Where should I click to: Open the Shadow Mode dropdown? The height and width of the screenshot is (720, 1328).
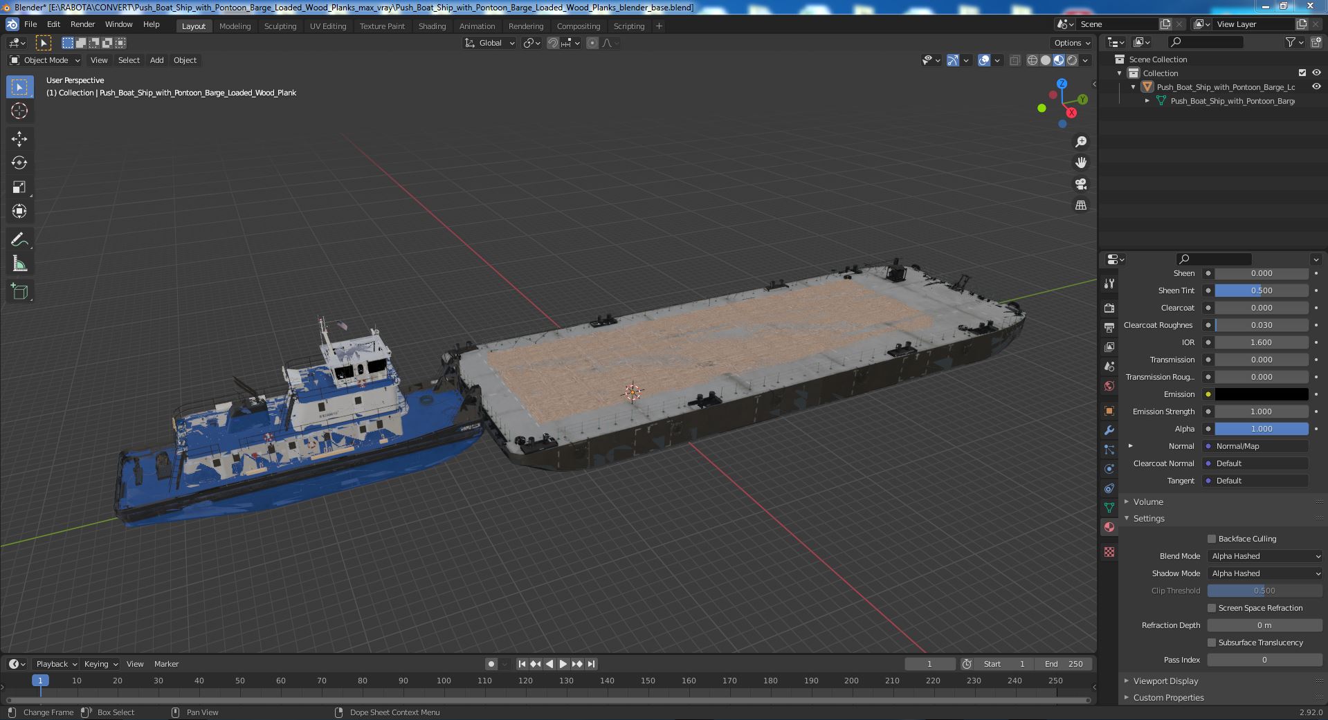coord(1265,573)
